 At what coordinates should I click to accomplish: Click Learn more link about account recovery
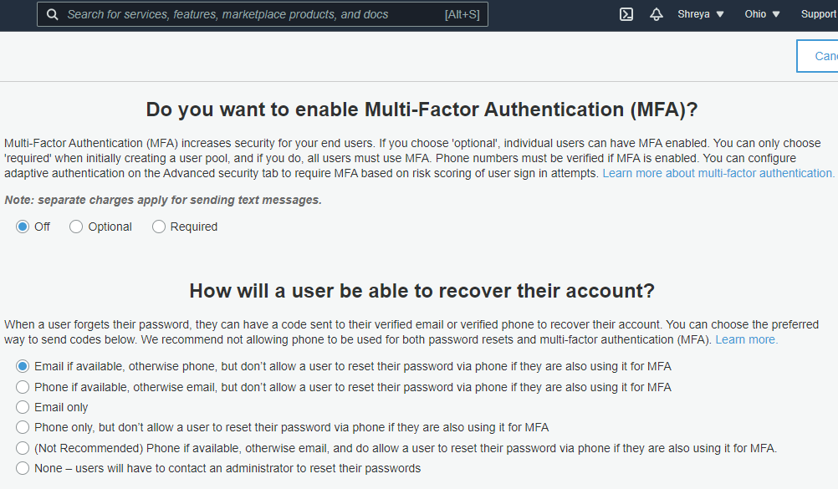pos(746,339)
